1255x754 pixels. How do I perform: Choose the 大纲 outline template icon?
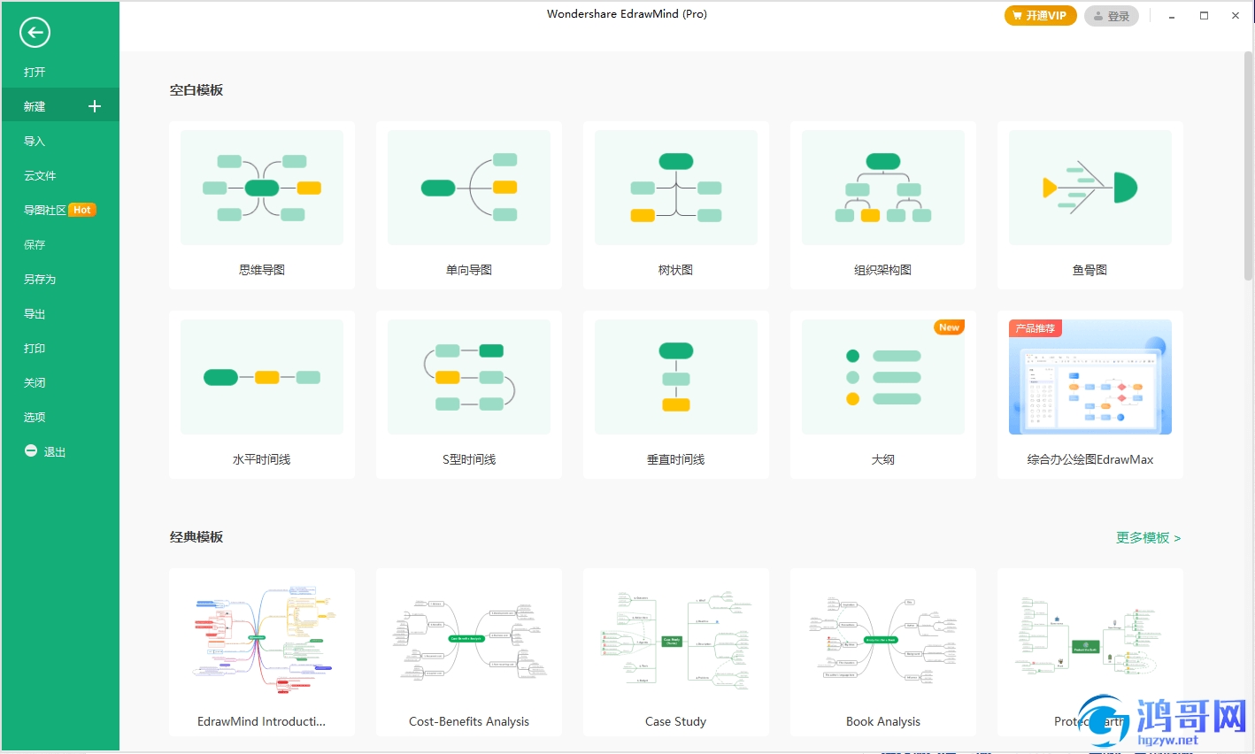[883, 377]
